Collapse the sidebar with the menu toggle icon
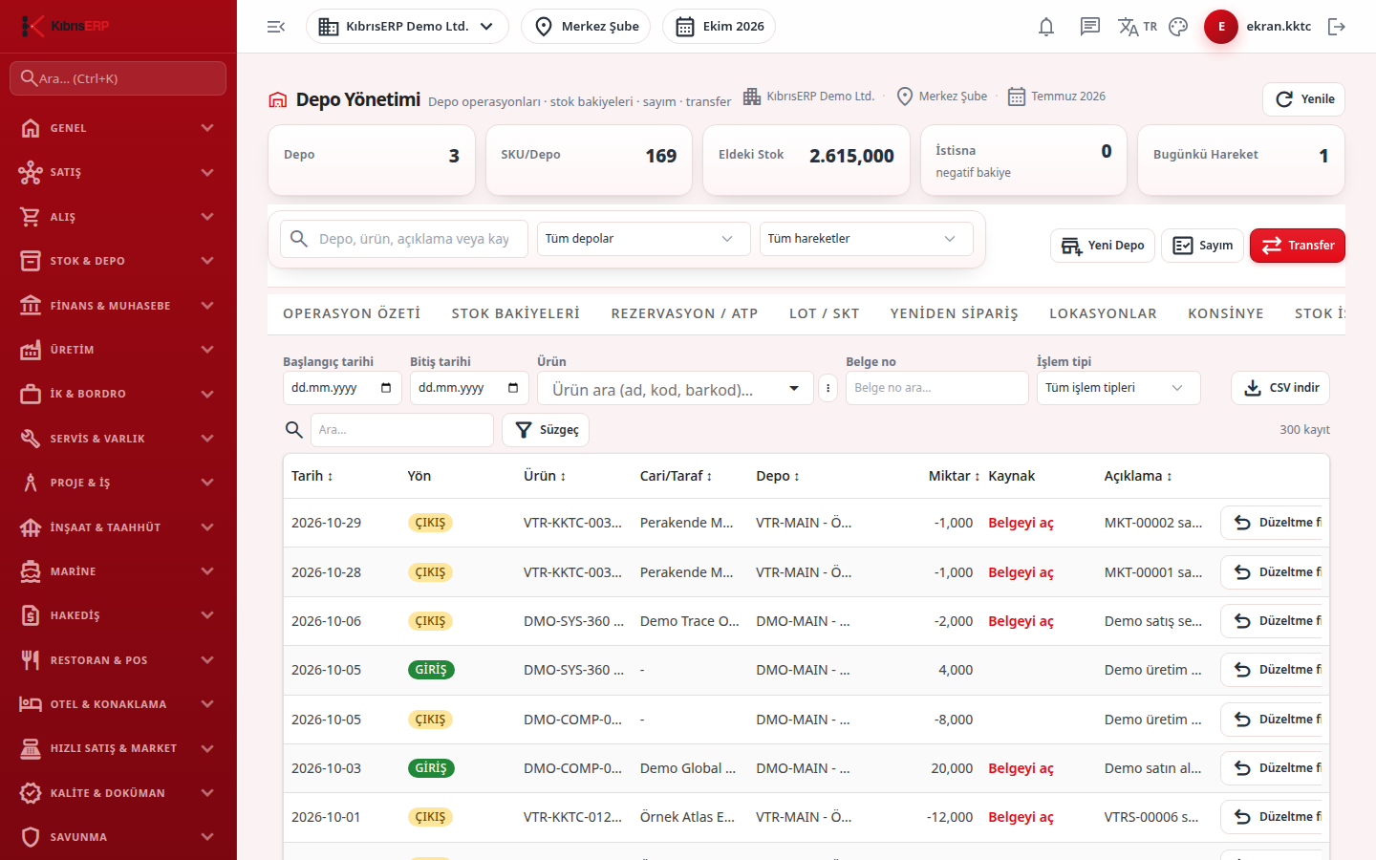 (276, 27)
